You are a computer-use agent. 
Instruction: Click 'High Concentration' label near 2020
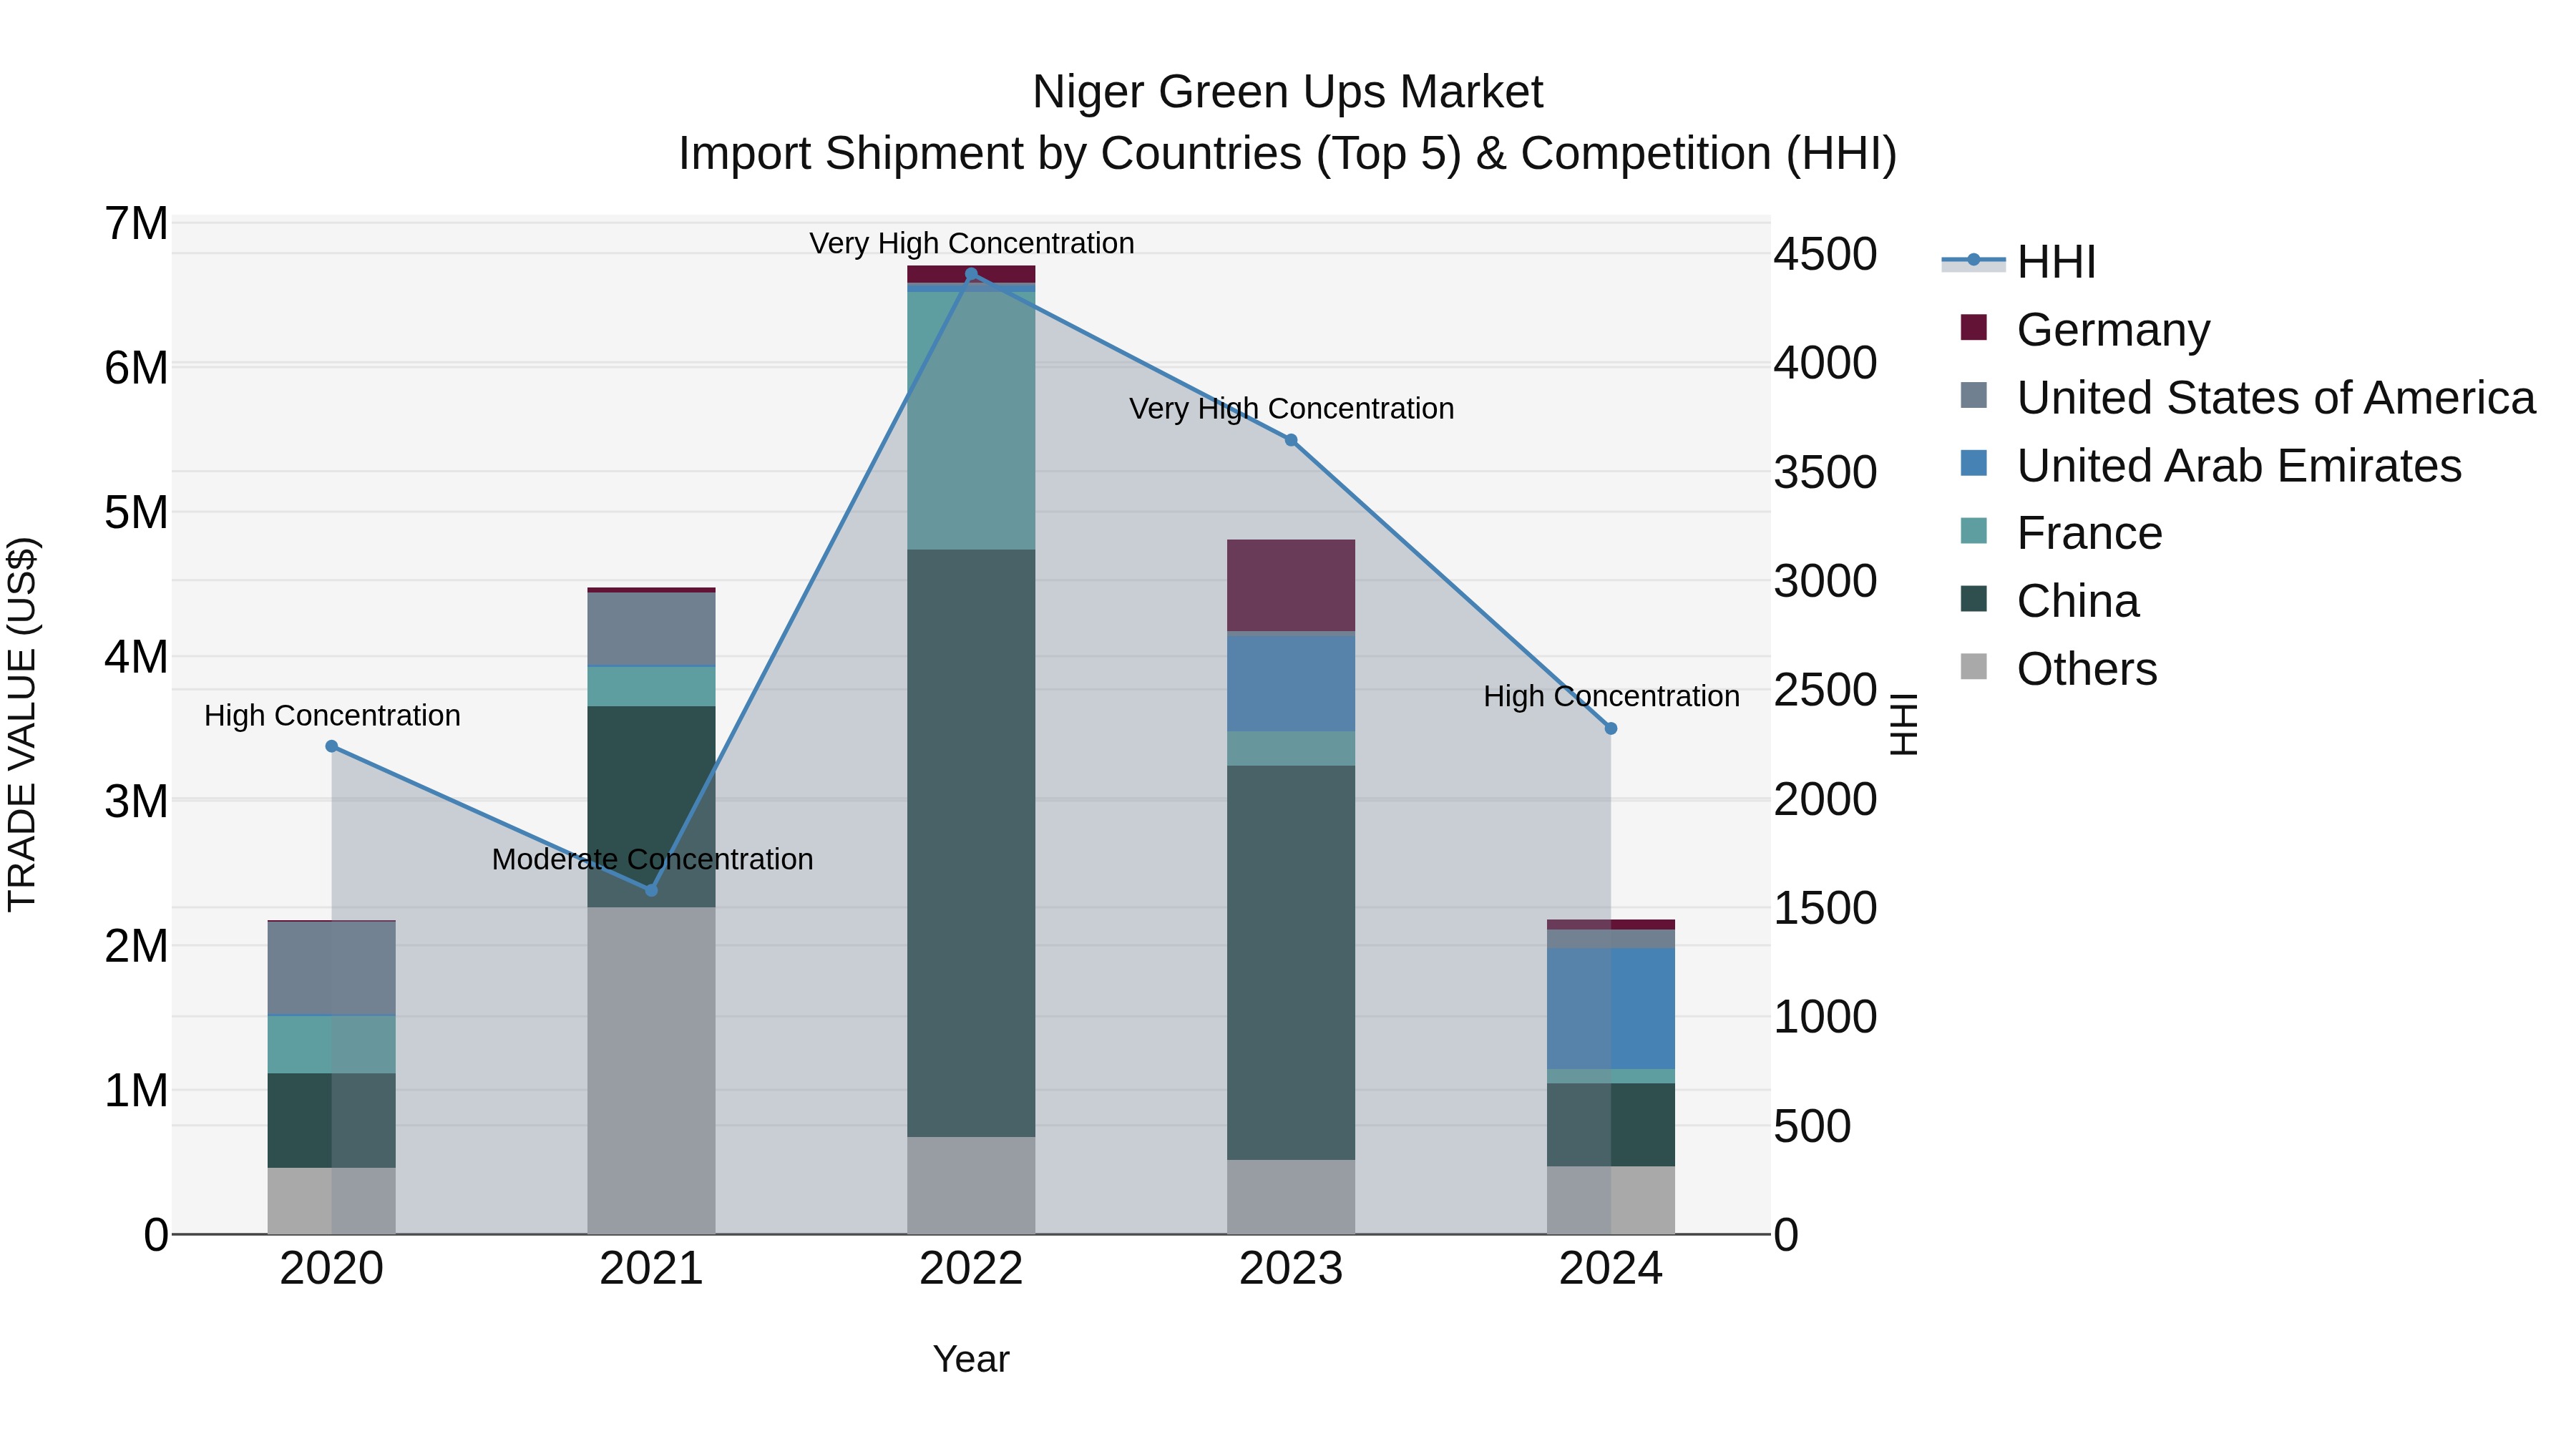click(x=332, y=716)
